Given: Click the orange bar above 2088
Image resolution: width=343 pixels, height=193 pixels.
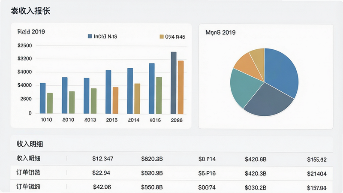Looking at the screenshot, I should point(181,87).
